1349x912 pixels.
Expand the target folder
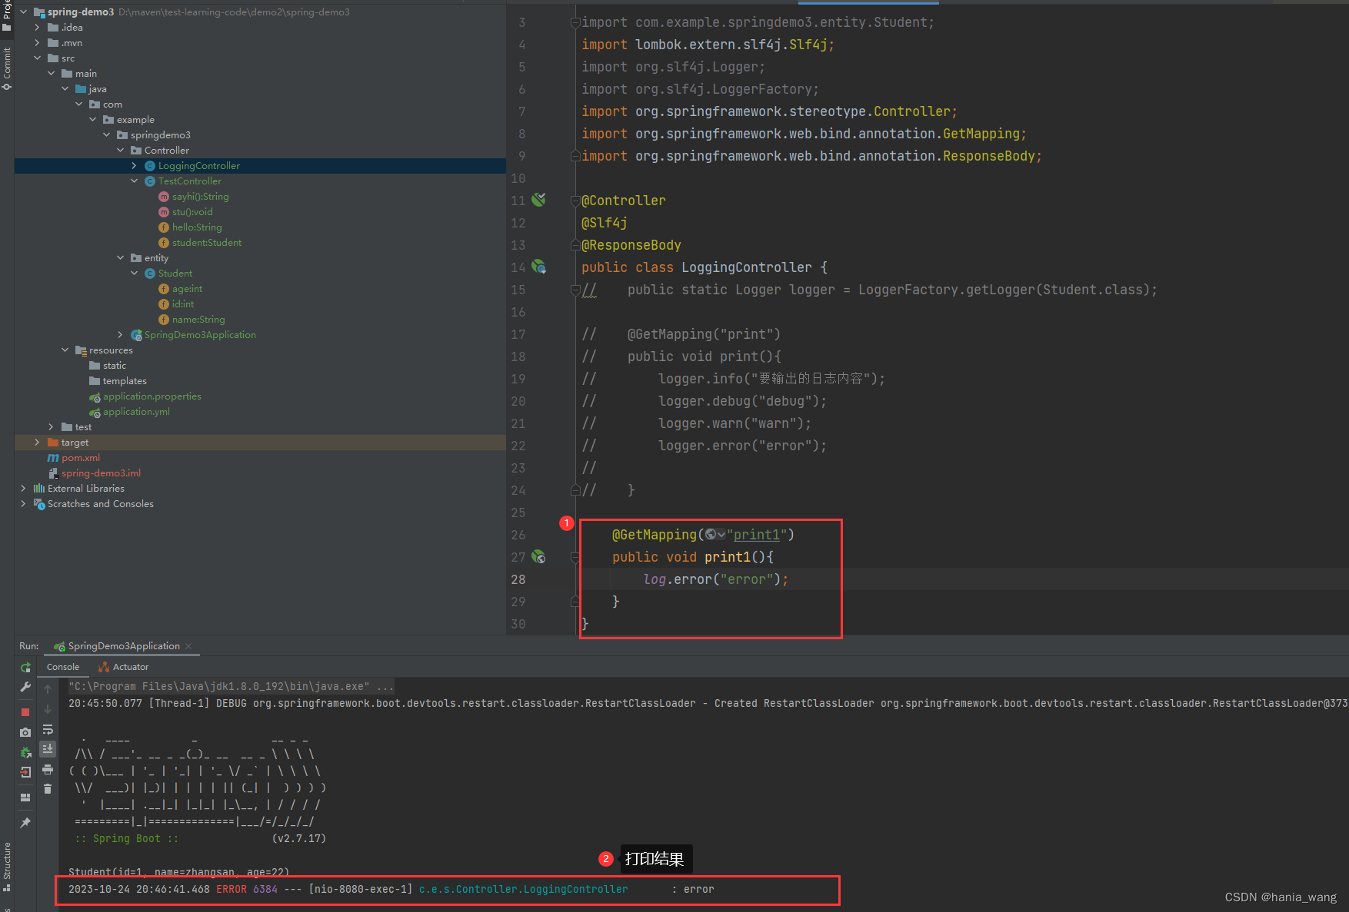click(37, 443)
